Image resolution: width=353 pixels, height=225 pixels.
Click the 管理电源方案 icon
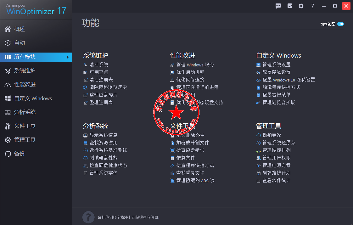(258, 166)
